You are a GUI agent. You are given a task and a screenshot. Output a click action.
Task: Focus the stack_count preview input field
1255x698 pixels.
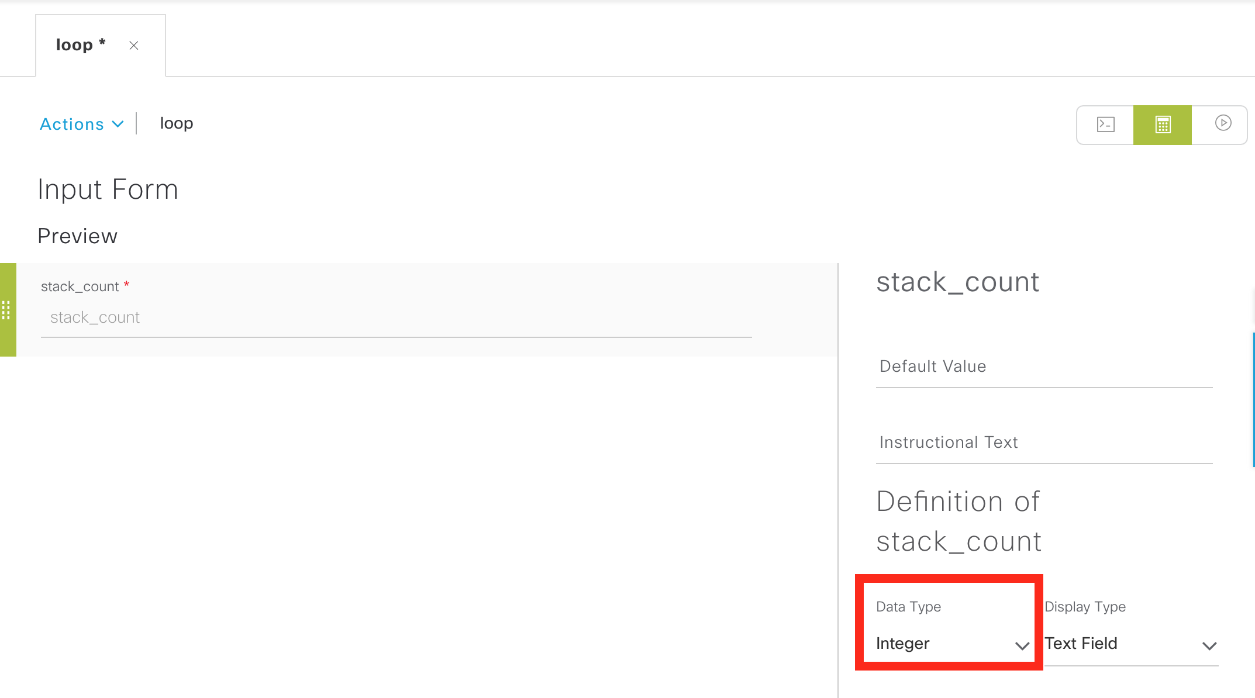(x=396, y=317)
